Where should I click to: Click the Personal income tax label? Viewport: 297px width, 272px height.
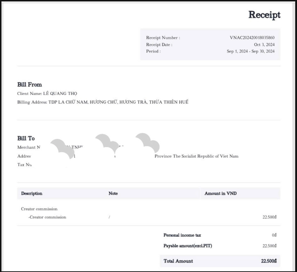click(182, 235)
